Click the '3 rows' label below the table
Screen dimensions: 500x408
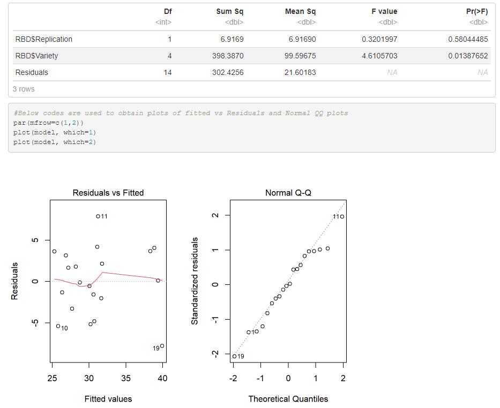click(24, 89)
